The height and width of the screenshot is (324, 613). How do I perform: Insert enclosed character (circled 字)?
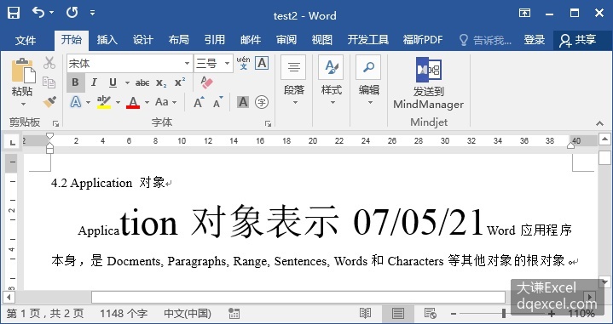tap(262, 102)
